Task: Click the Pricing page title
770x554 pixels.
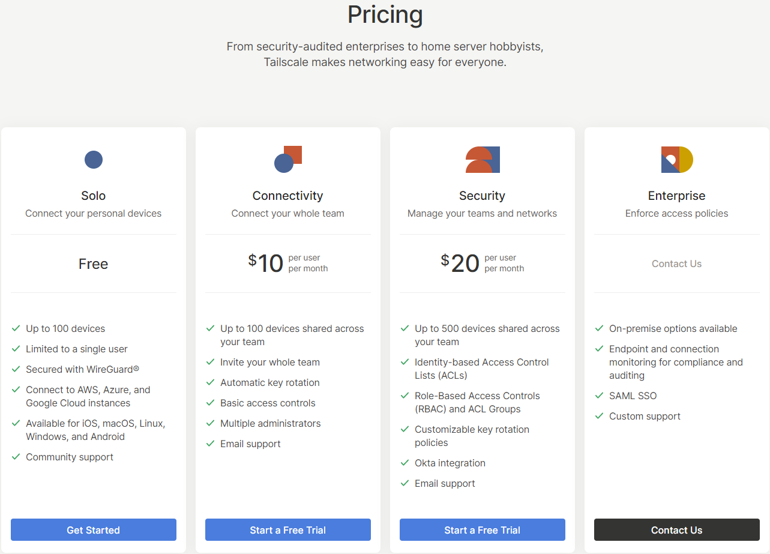Action: pos(385,14)
